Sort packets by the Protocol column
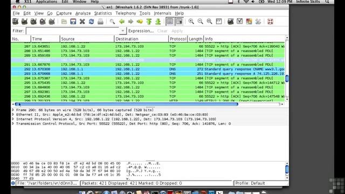345x194 pixels. (x=178, y=39)
